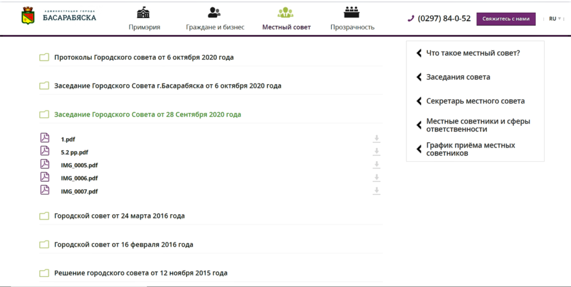
Task: Open the Местный совет menu
Action: (286, 27)
